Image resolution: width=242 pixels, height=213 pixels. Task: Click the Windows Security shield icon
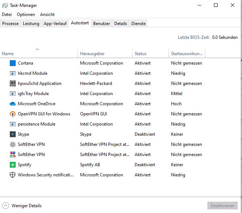tap(13, 175)
